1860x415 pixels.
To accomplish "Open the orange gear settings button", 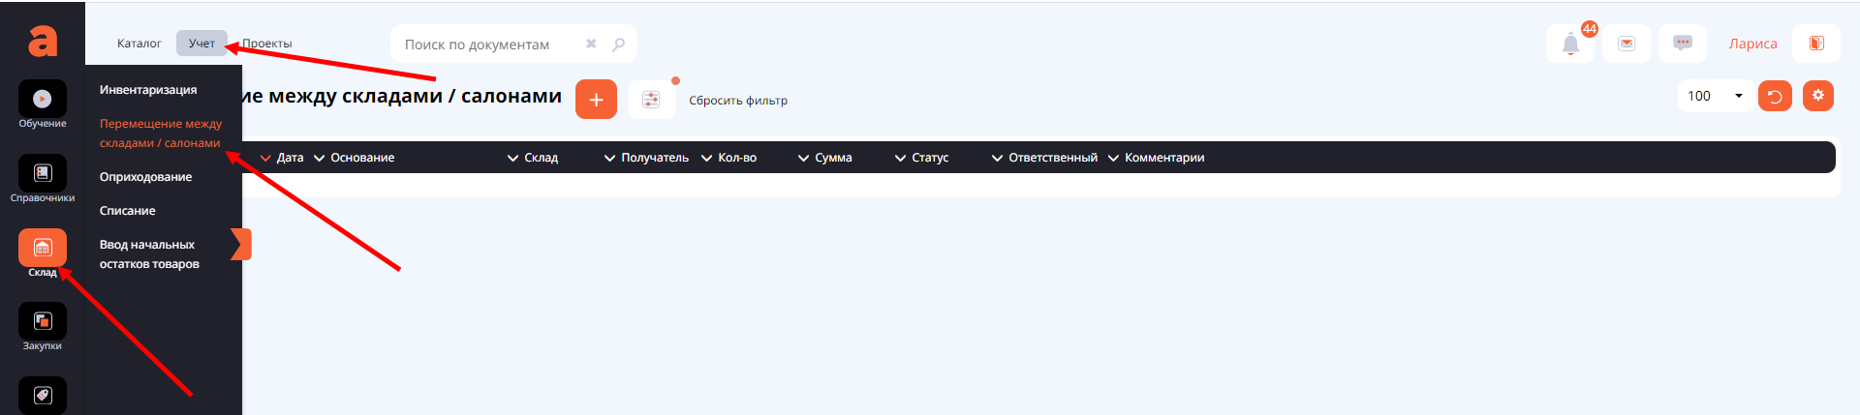I will tap(1818, 96).
